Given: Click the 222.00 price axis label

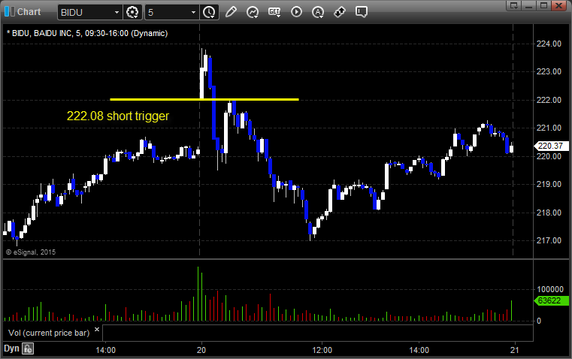Looking at the screenshot, I should click(x=549, y=100).
